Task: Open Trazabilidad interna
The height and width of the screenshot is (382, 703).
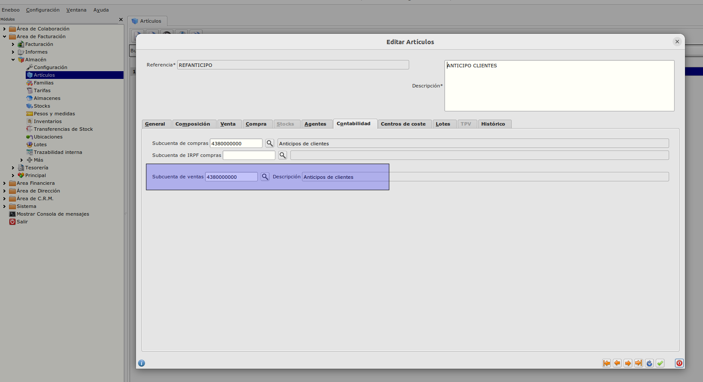Action: coord(58,152)
